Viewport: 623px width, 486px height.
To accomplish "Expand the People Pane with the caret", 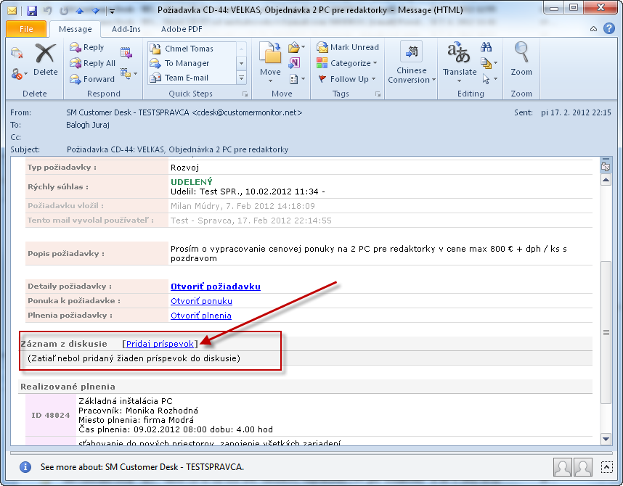I will 607,467.
